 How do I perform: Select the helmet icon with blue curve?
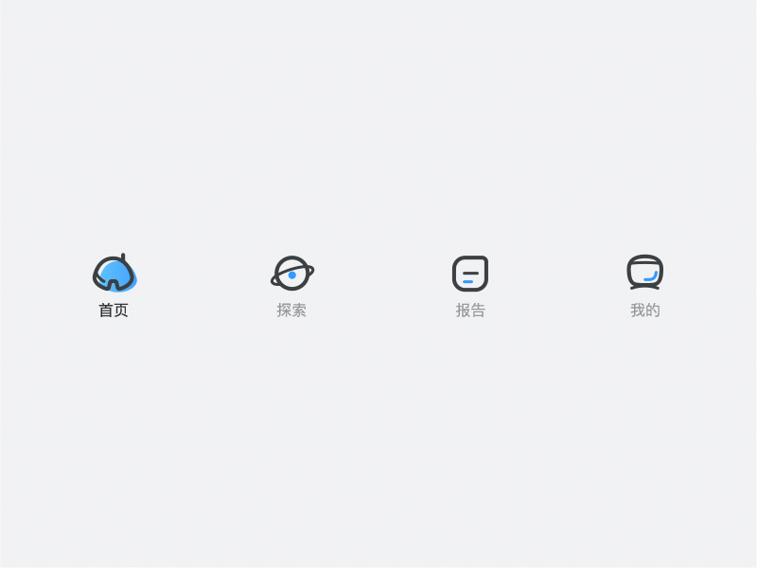point(645,273)
